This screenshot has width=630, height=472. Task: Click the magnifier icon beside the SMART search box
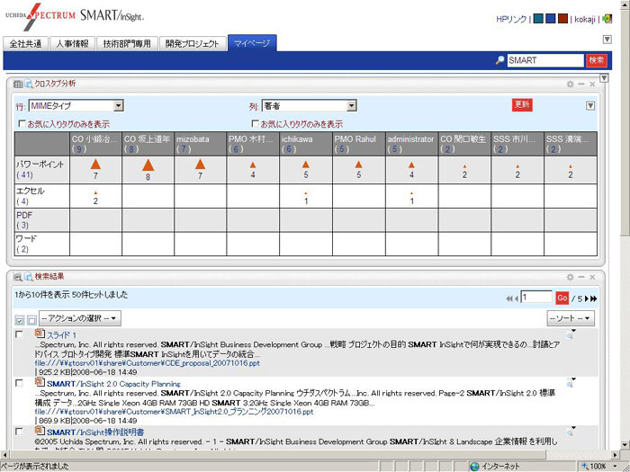pyautogui.click(x=499, y=60)
